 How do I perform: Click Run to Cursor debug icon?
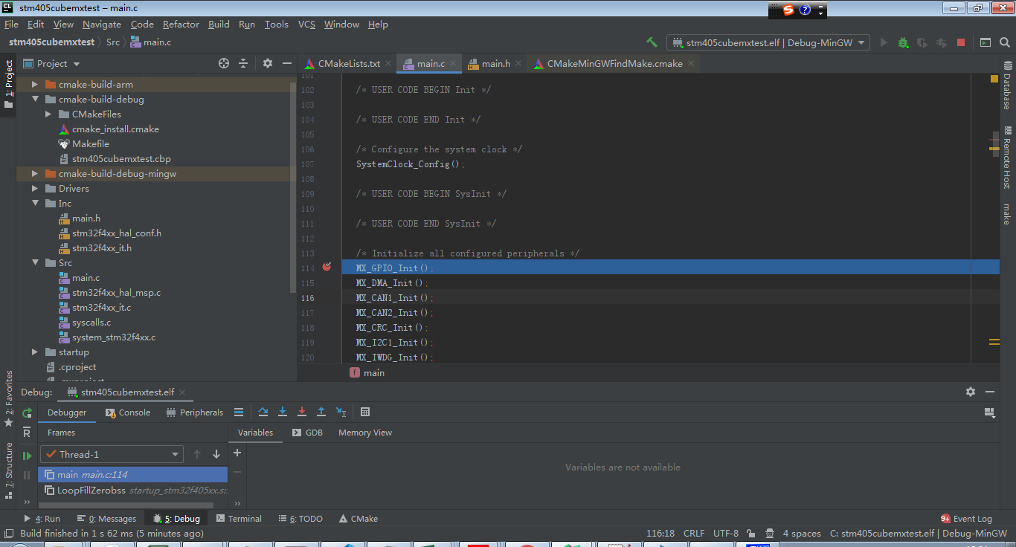coord(340,411)
